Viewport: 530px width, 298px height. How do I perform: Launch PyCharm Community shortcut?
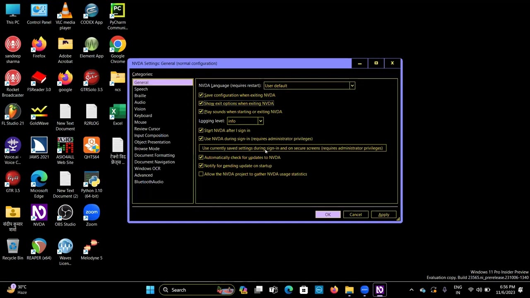pyautogui.click(x=118, y=17)
